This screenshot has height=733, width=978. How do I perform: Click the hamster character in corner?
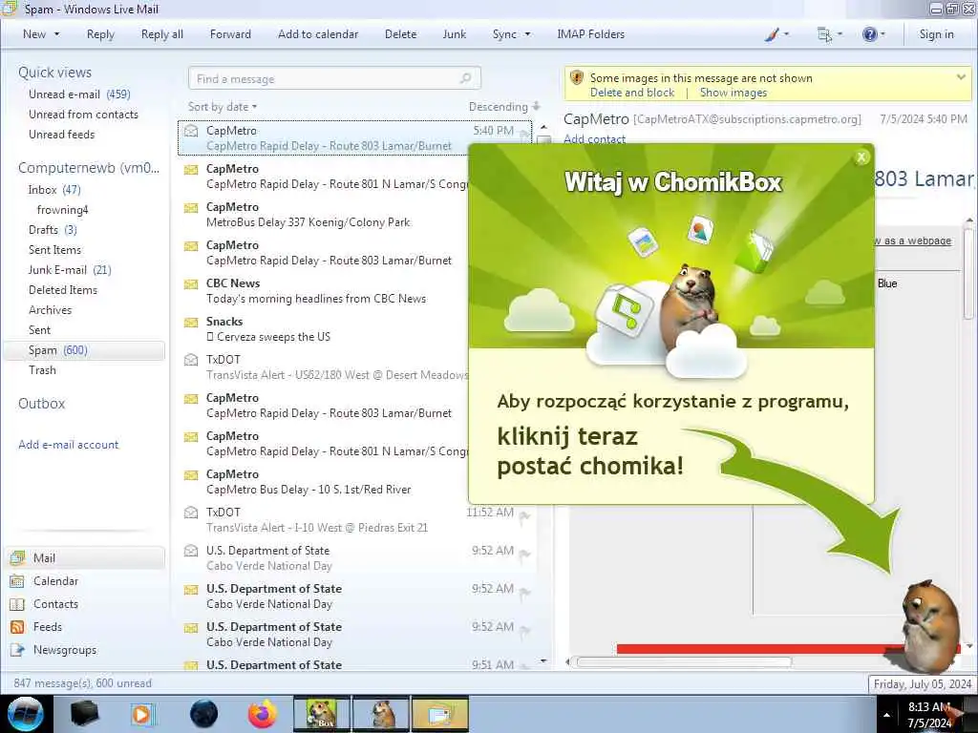pyautogui.click(x=929, y=625)
